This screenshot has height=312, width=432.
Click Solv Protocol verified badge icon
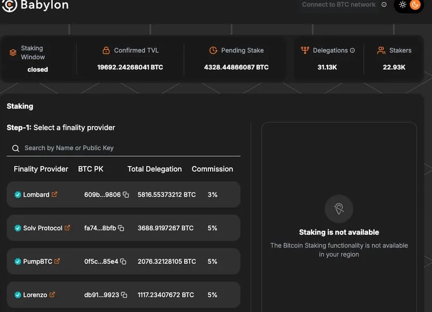(17, 228)
